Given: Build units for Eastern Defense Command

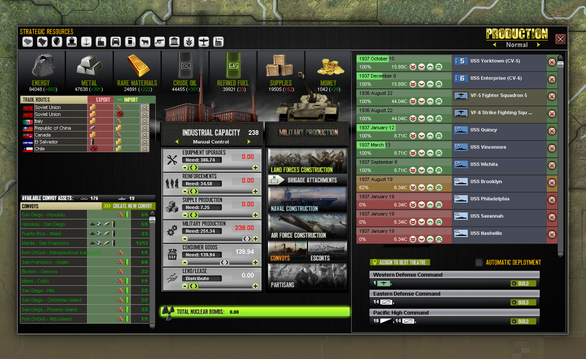Looking at the screenshot, I should tap(523, 303).
